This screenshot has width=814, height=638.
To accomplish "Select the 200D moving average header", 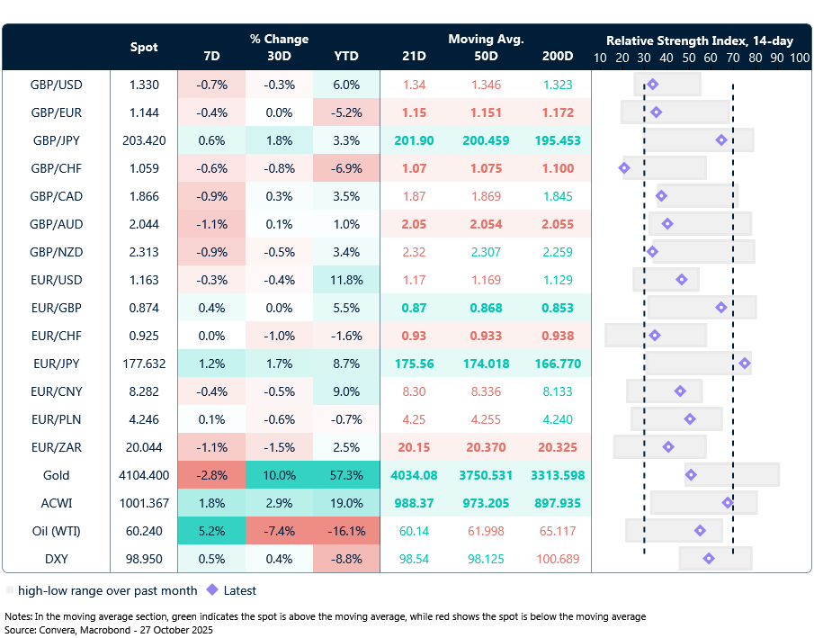I will coord(558,56).
